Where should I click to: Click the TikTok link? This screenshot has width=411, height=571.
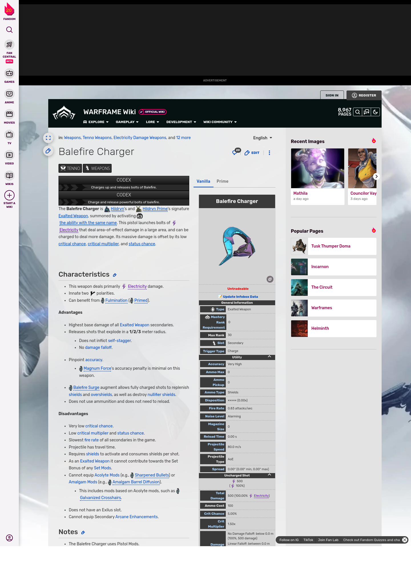point(308,540)
